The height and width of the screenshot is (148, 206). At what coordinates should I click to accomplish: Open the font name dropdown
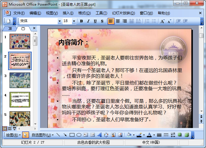[x=59, y=21]
